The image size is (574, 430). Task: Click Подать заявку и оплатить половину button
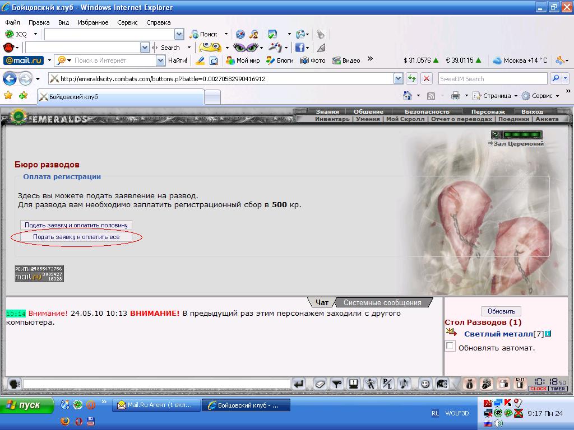[x=76, y=225]
